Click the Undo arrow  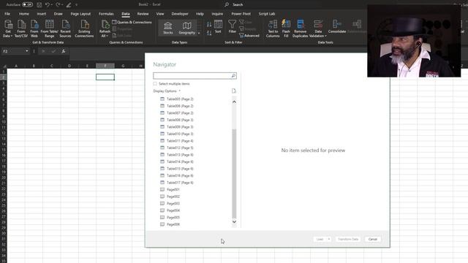coord(47,5)
